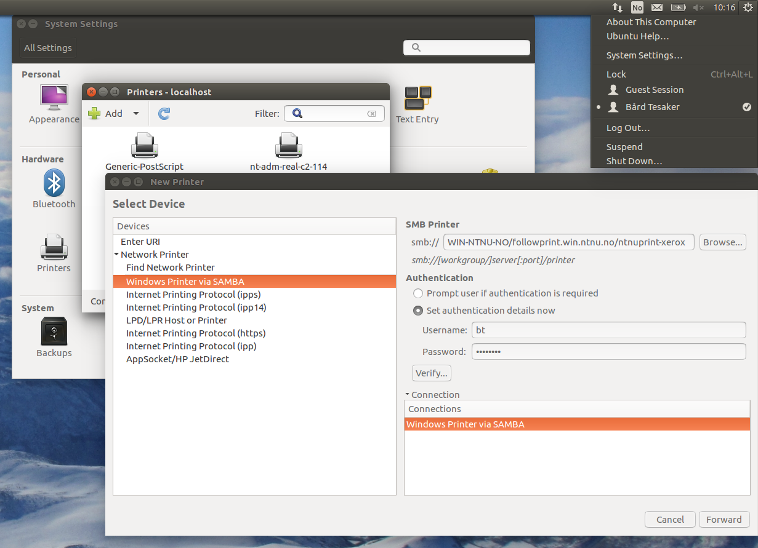
Task: Clear the Printers filter field
Action: pyautogui.click(x=371, y=114)
